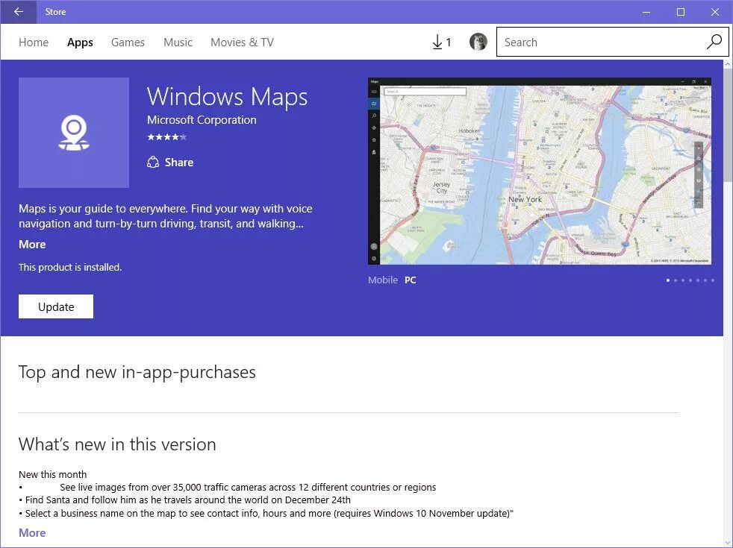Expand What's new section with More link
The height and width of the screenshot is (548, 733).
(32, 532)
